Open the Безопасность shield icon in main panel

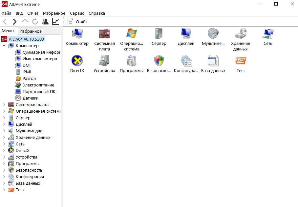[159, 61]
